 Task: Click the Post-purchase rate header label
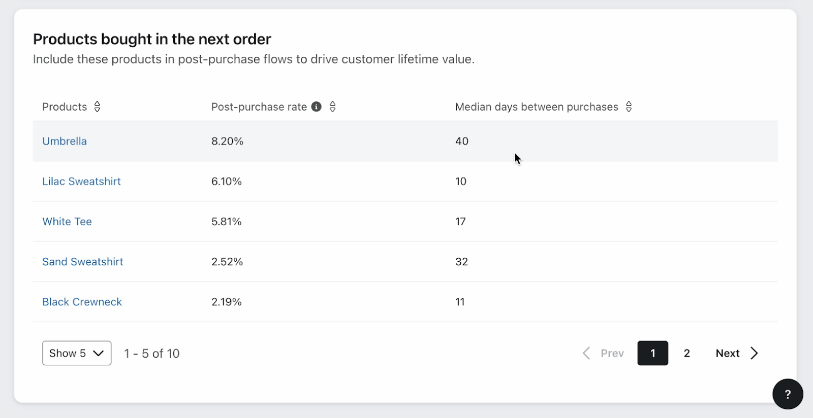259,107
